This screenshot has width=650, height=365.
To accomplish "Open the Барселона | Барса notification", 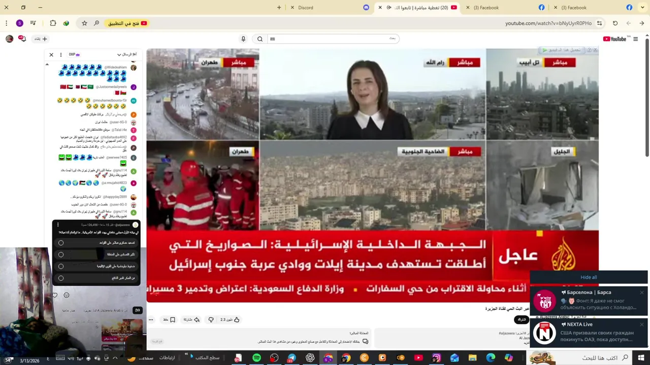I will click(590, 300).
